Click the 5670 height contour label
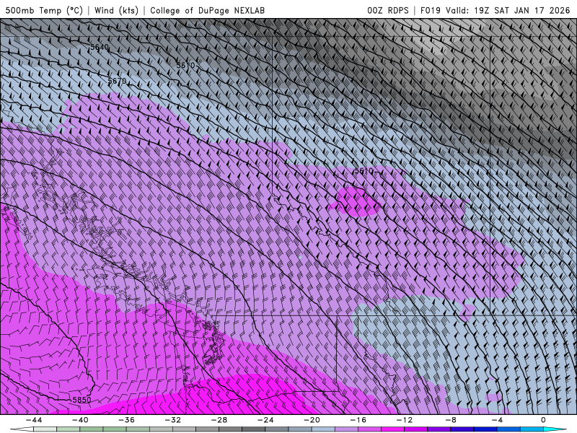The height and width of the screenshot is (433, 577). point(117,81)
